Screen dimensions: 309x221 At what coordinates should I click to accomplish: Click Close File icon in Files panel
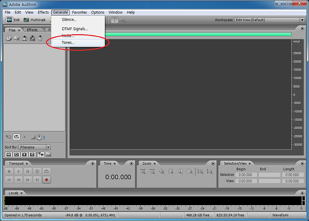tap(17, 38)
